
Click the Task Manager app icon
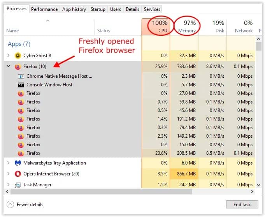pyautogui.click(x=18, y=185)
